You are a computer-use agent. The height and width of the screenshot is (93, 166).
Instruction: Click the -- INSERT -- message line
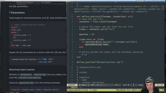(74, 88)
